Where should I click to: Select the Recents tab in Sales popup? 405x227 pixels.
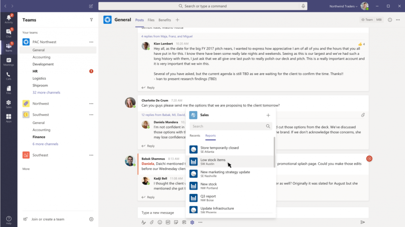tap(195, 135)
